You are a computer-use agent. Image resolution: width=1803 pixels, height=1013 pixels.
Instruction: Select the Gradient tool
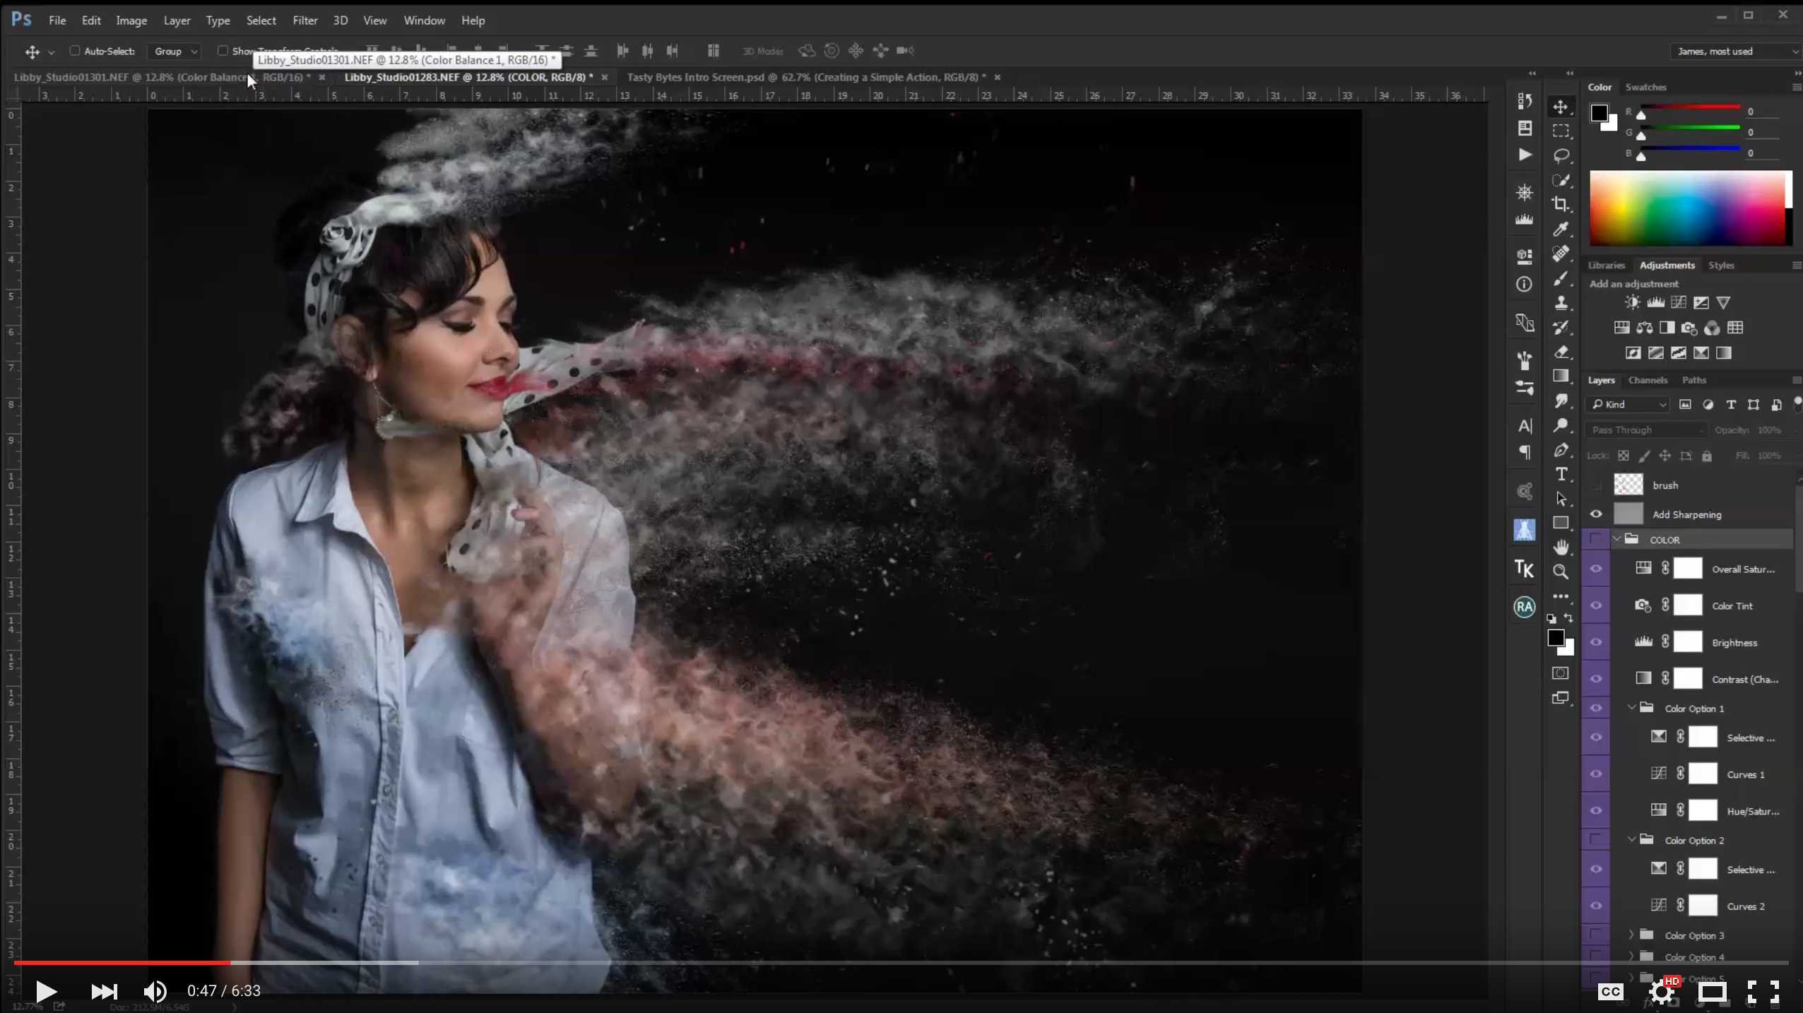tap(1561, 376)
